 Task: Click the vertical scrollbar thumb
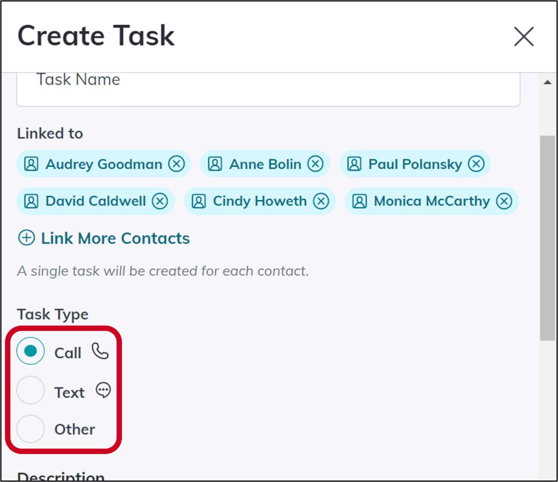click(x=547, y=238)
